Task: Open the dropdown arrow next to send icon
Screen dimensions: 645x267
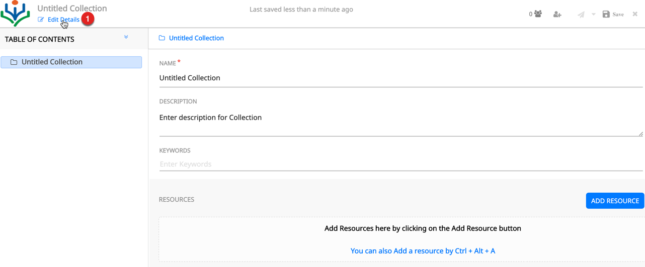Action: tap(594, 15)
